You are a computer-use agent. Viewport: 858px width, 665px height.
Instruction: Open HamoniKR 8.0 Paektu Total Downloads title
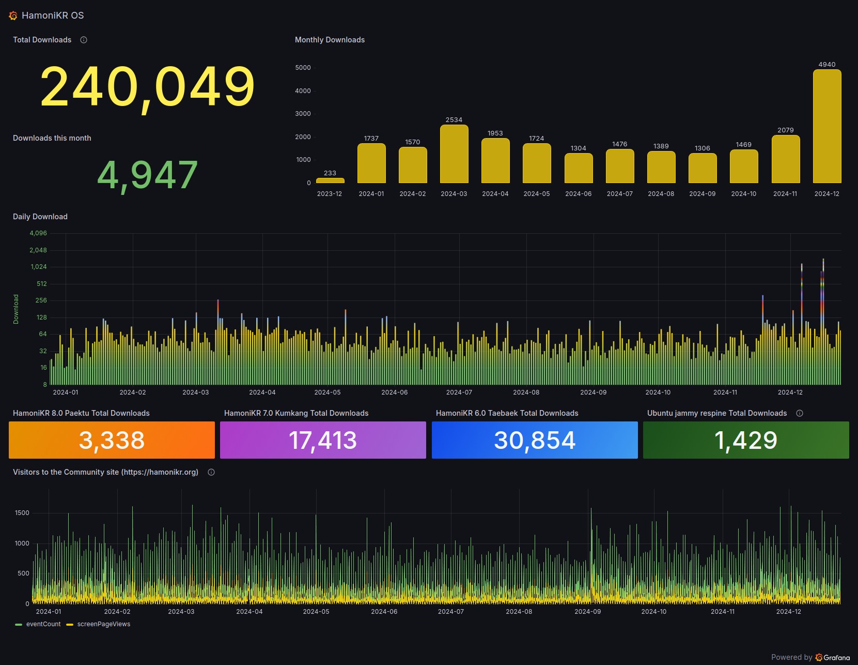coord(81,413)
